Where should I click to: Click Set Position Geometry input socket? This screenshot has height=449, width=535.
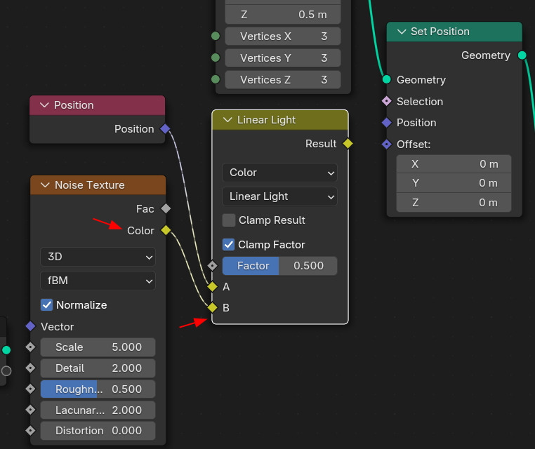point(387,79)
